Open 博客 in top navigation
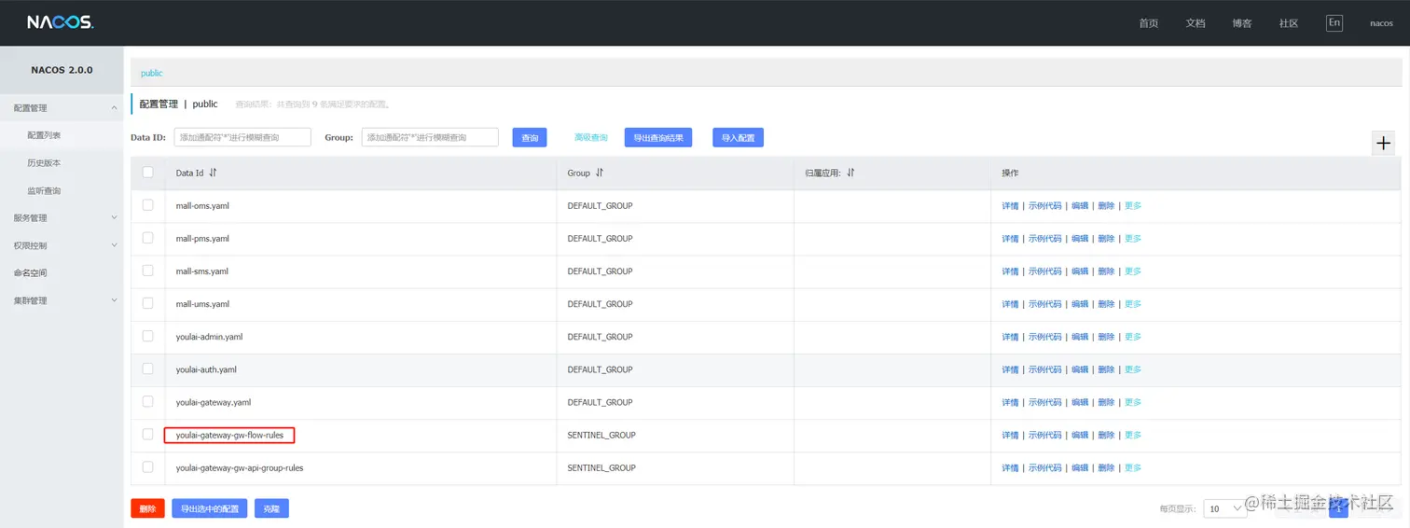The height and width of the screenshot is (528, 1410). click(x=1242, y=23)
